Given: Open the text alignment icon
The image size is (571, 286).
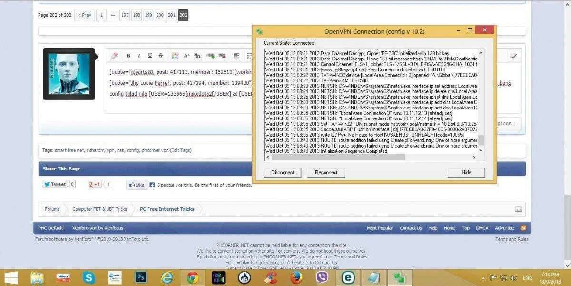Looking at the screenshot, I should point(236,56).
